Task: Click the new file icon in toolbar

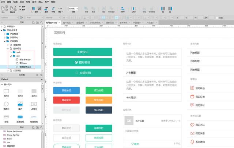Action: [x=3, y=8]
